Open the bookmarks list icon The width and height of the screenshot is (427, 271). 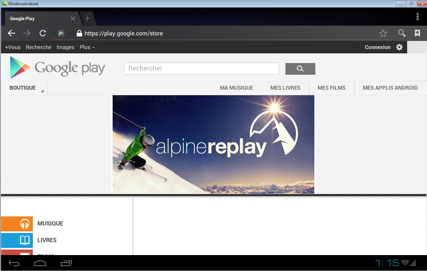417,33
